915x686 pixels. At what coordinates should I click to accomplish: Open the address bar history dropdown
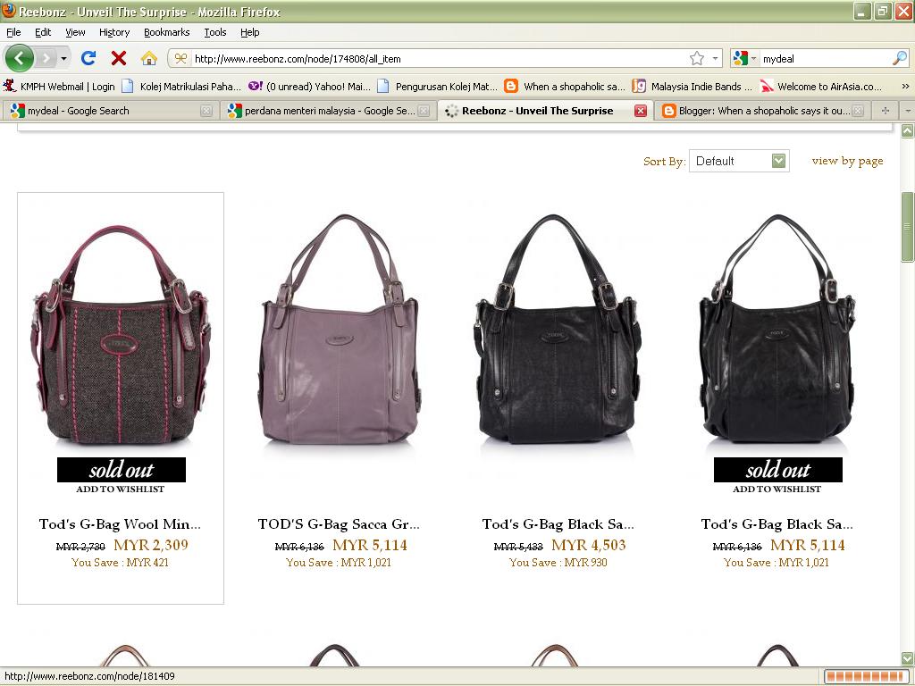715,58
